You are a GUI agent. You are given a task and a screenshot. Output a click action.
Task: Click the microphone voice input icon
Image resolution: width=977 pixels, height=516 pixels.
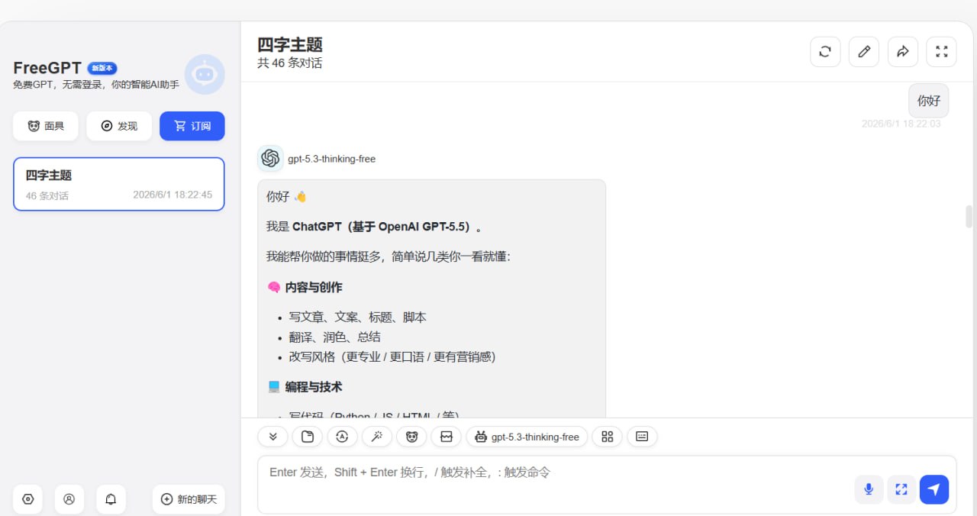tap(869, 489)
